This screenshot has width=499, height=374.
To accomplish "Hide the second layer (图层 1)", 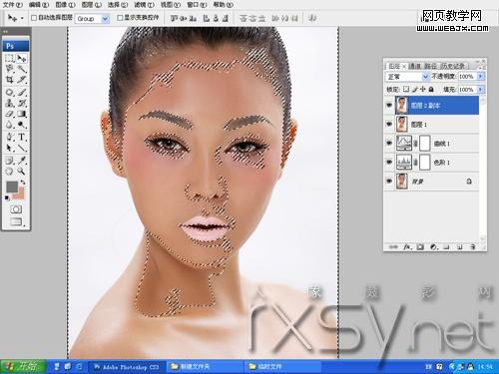I will pos(389,124).
